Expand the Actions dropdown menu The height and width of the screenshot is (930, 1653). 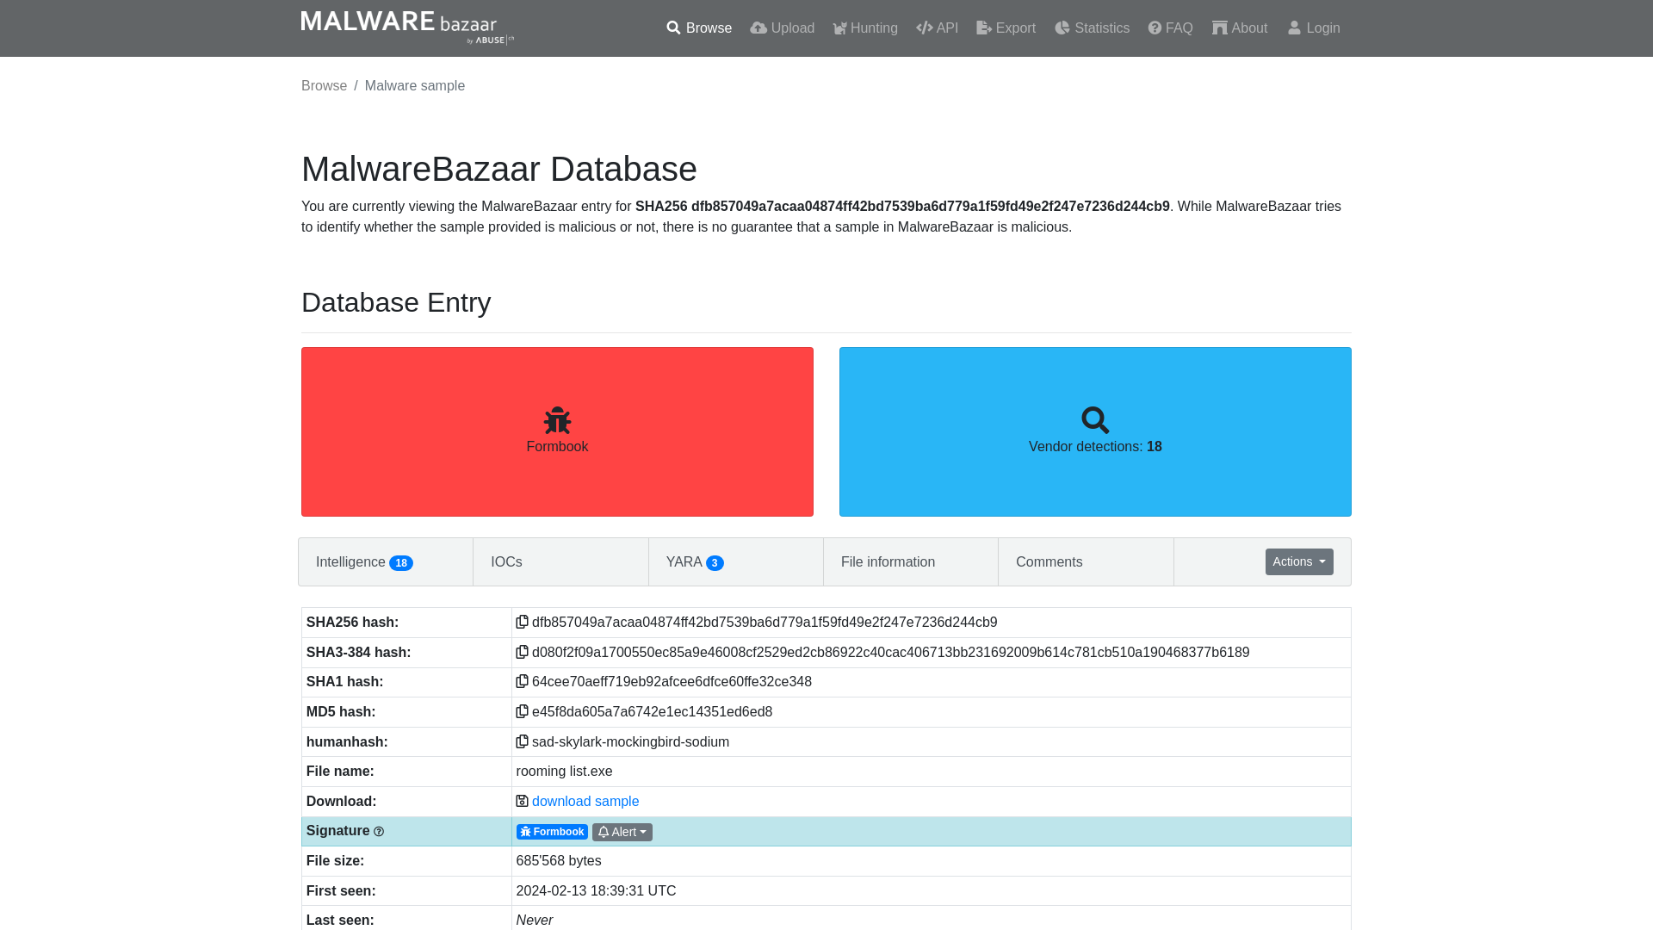(1299, 561)
